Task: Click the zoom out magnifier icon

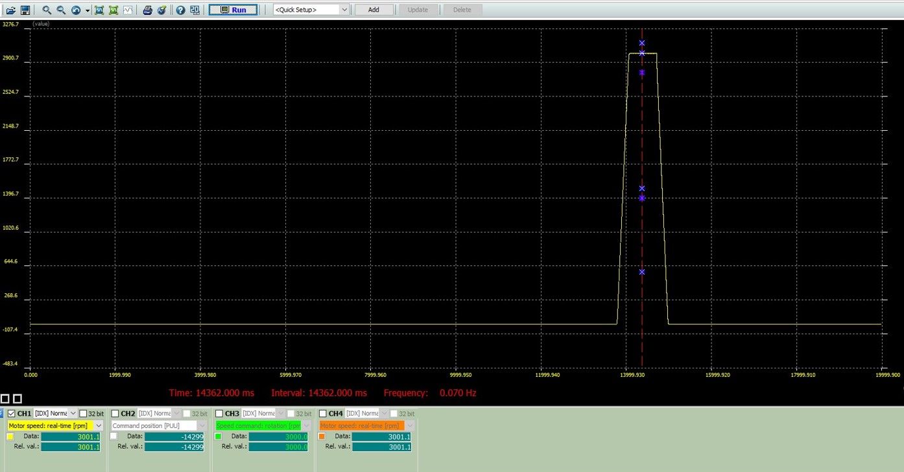Action: tap(61, 10)
